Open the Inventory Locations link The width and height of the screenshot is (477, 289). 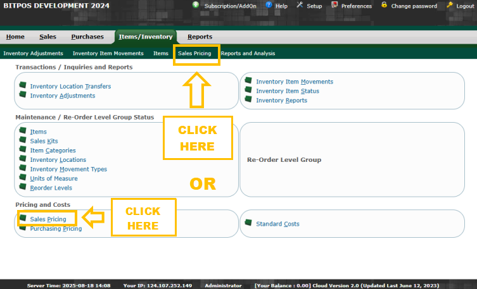(58, 160)
